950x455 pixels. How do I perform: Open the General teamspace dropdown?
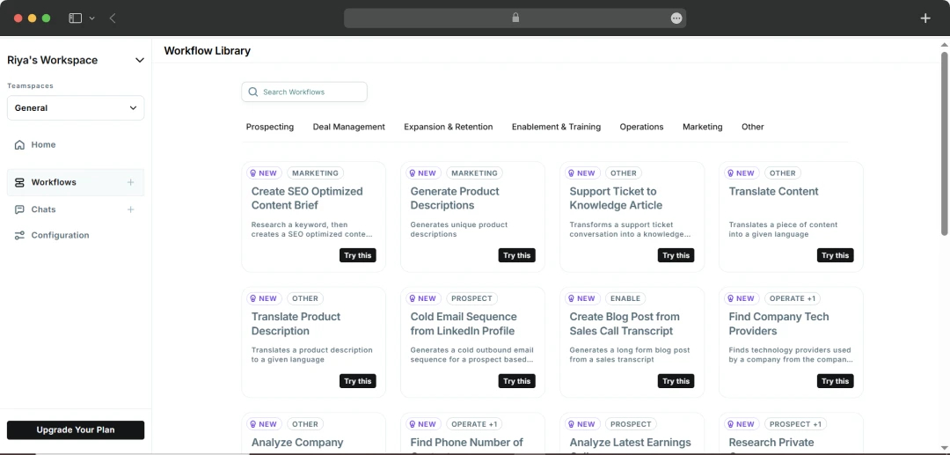tap(76, 108)
